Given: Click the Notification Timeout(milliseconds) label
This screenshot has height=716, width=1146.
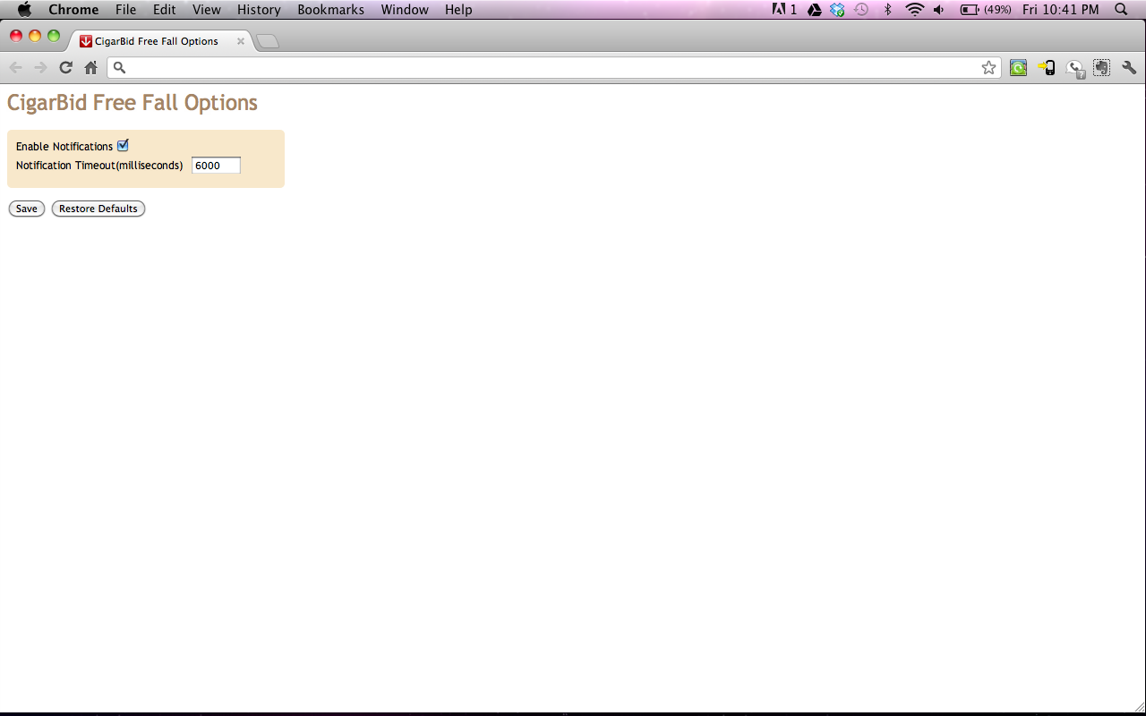Looking at the screenshot, I should point(99,166).
